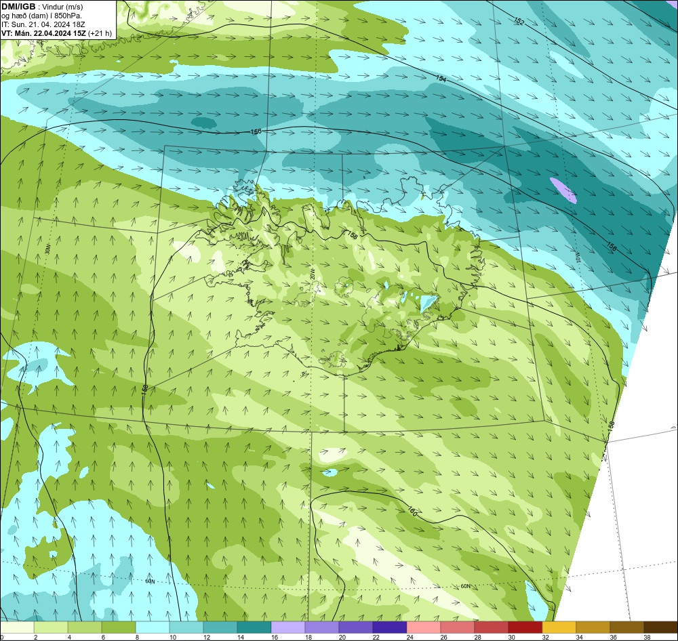
Task: Select the teal swatch between 12 and 14
Action: 220,627
